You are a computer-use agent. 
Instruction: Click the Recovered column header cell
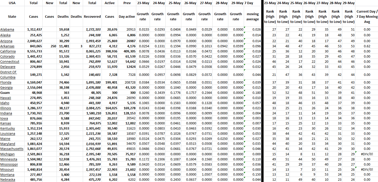click(92, 16)
